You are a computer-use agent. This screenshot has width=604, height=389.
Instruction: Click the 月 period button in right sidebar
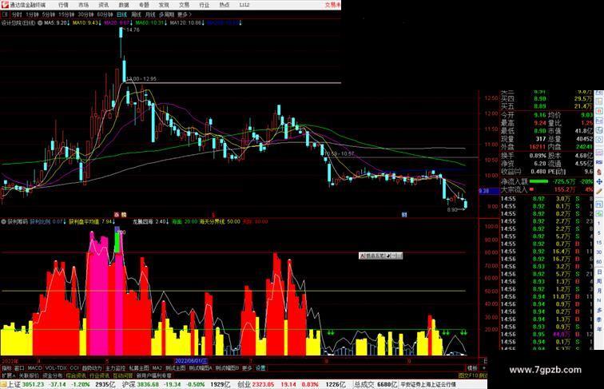(599, 292)
